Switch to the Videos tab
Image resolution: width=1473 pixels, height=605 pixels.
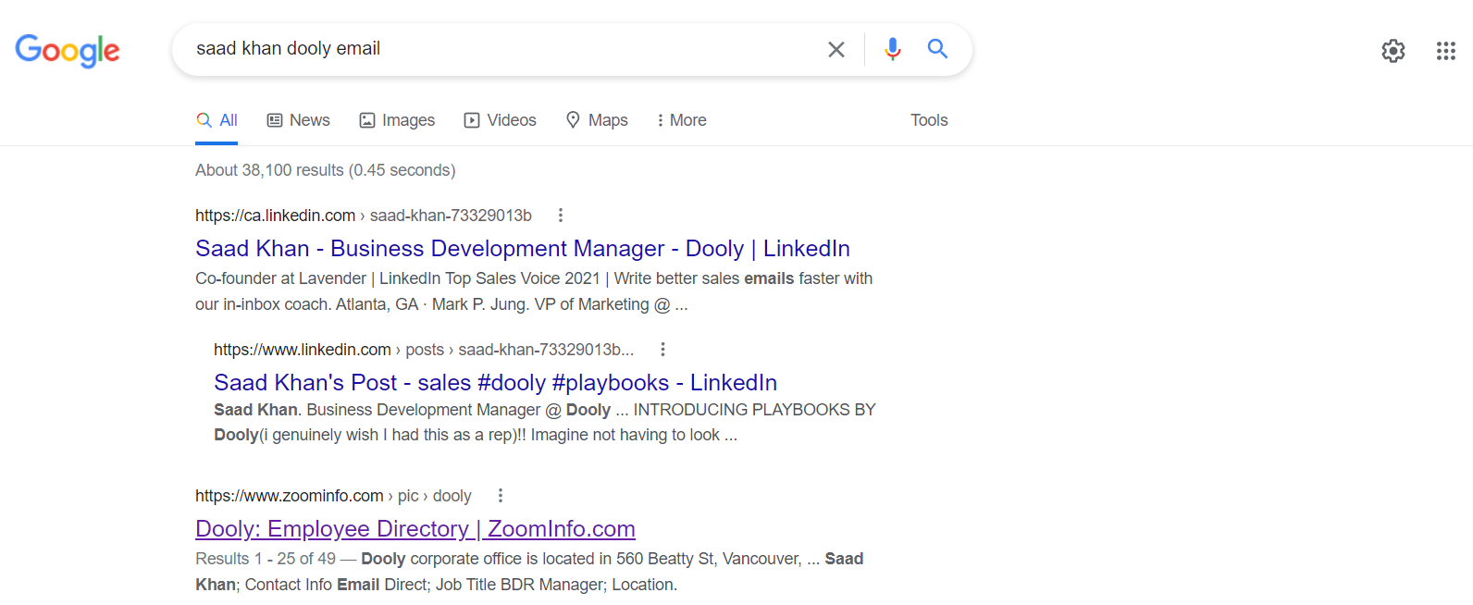pyautogui.click(x=500, y=120)
